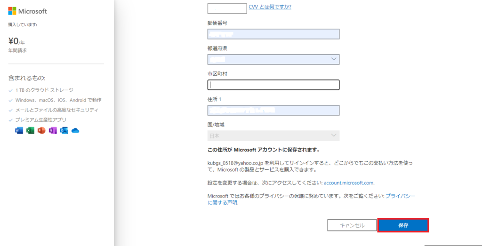Screen dimensions: 482x246
Task: Click the Microsoft logo in the sidebar
Action: point(27,11)
